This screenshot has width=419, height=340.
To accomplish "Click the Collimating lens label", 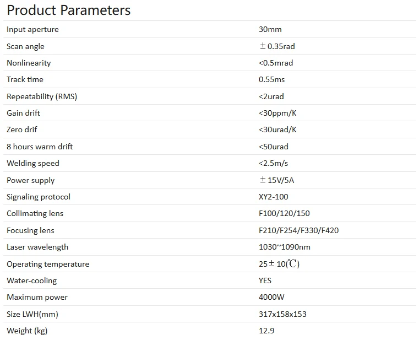I will (x=35, y=213).
